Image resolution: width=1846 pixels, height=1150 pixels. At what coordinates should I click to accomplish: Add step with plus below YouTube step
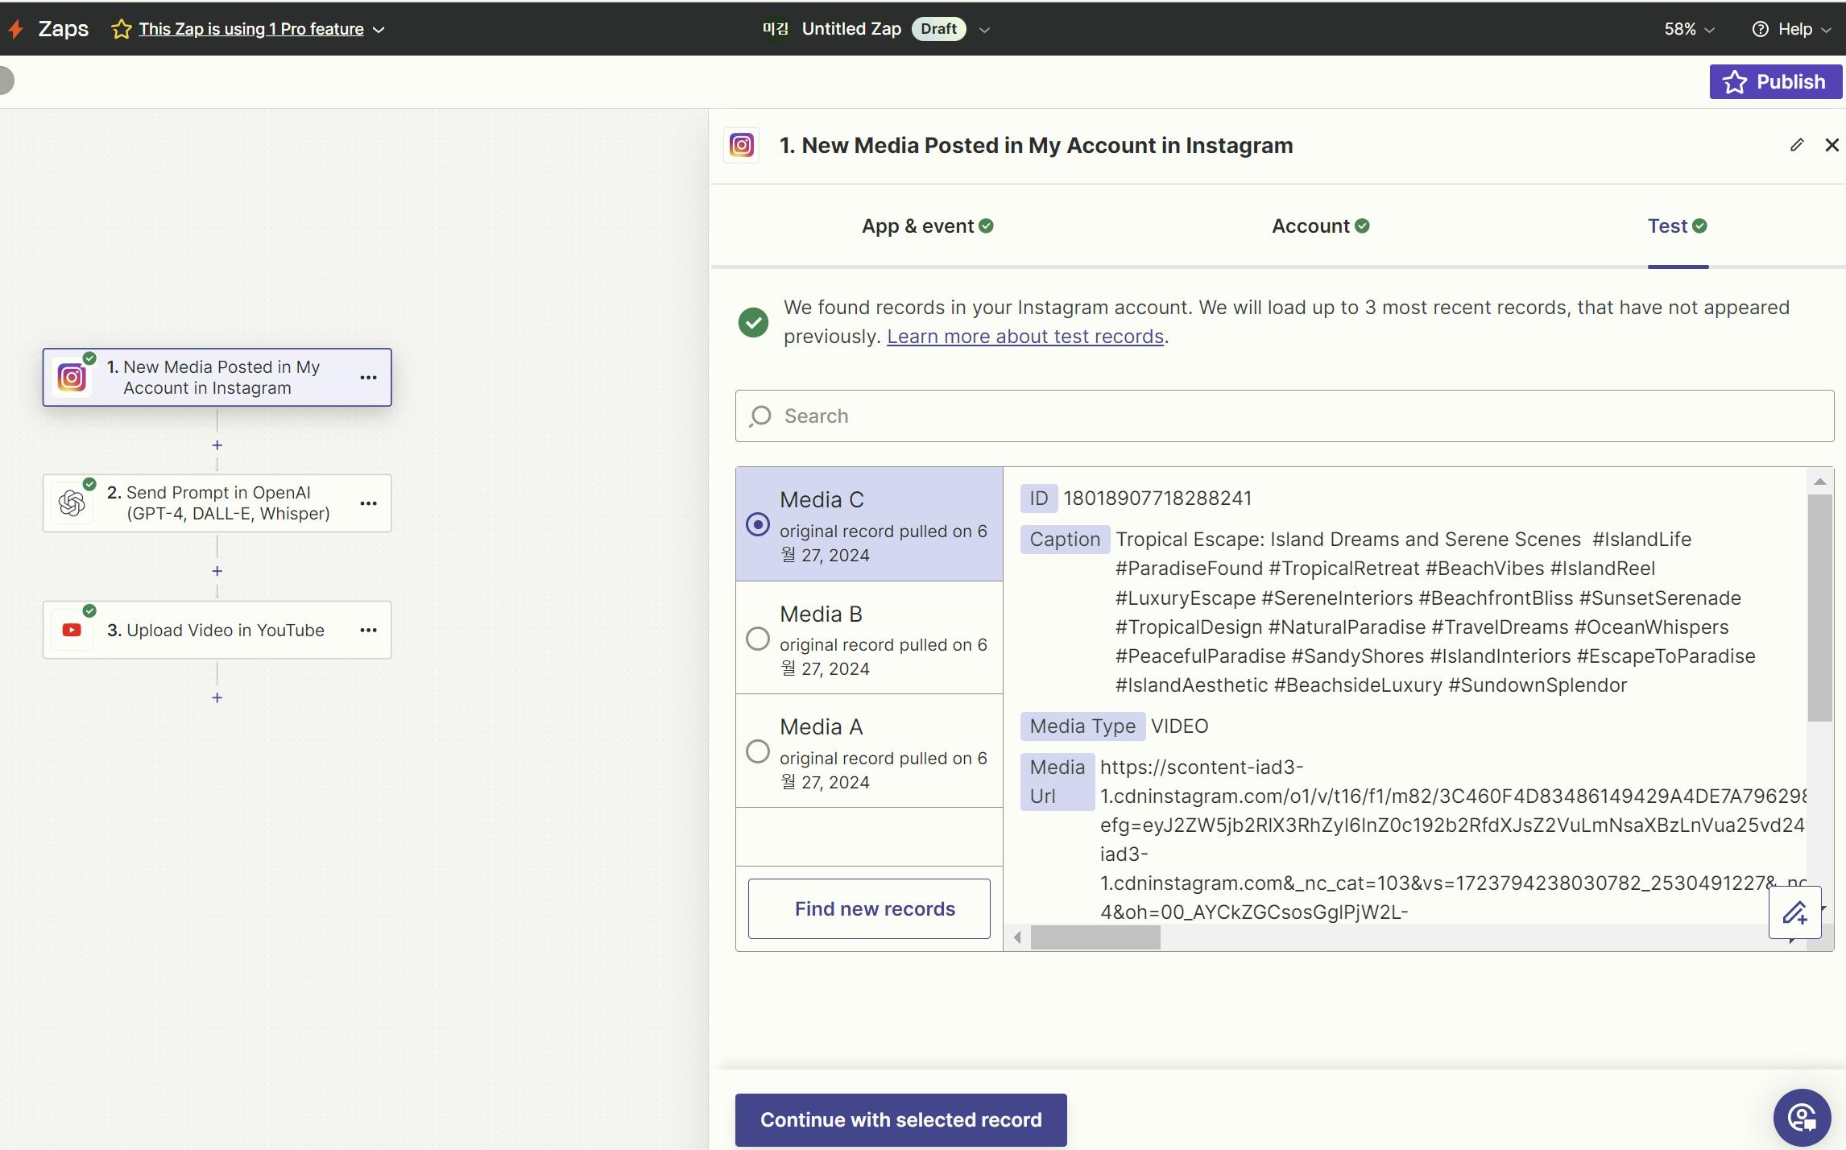[x=217, y=697]
